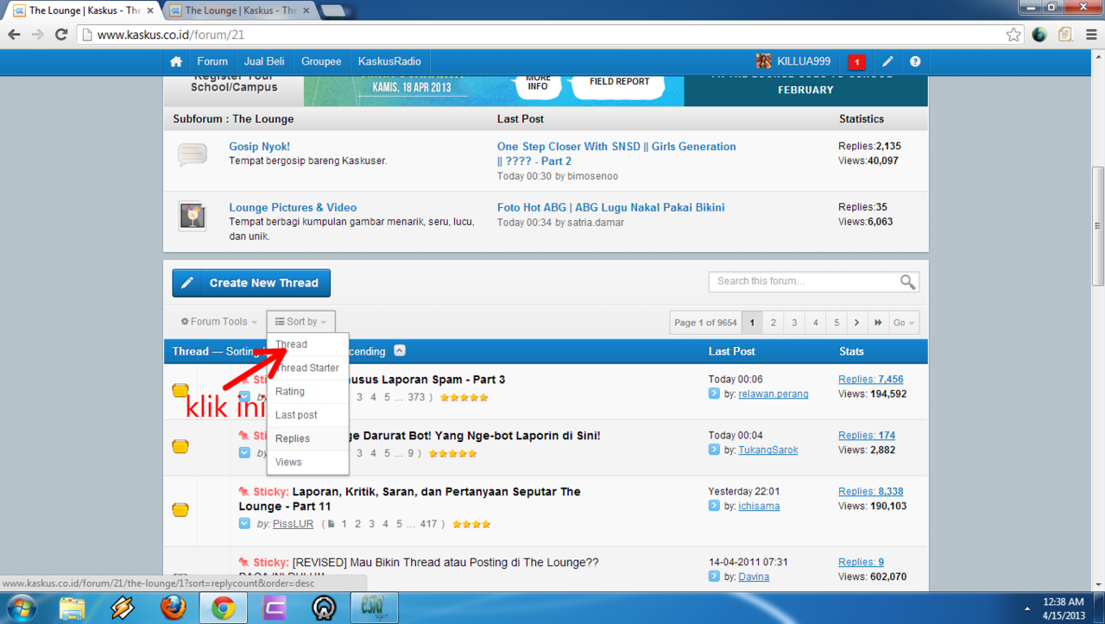Switch to the second Lounge browser tab
Image resolution: width=1105 pixels, height=624 pixels.
239,10
